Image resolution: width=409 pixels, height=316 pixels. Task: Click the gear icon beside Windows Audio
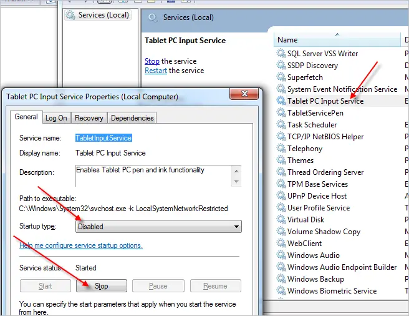pyautogui.click(x=281, y=255)
